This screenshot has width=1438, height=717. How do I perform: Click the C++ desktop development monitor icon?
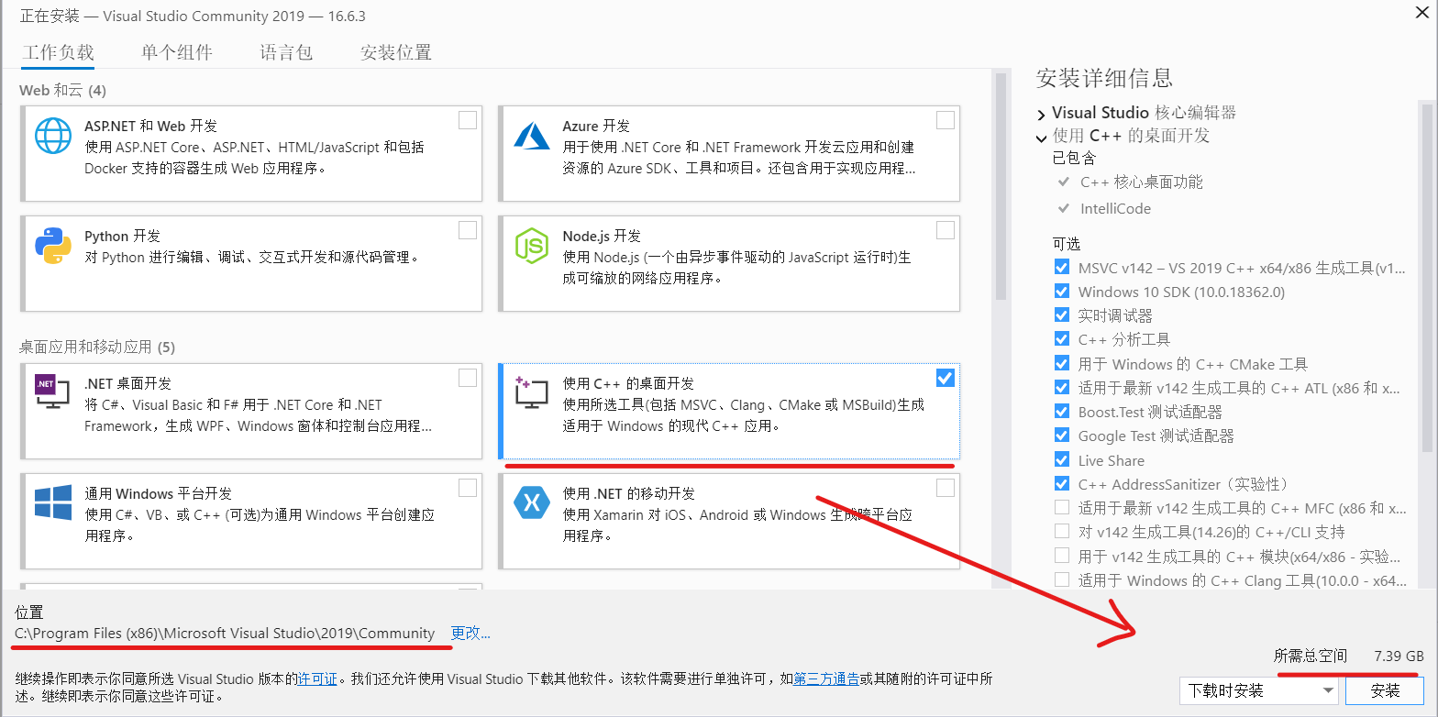531,392
